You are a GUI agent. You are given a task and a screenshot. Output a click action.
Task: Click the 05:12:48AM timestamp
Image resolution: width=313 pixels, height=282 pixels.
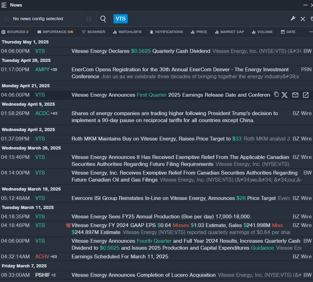pos(15,198)
